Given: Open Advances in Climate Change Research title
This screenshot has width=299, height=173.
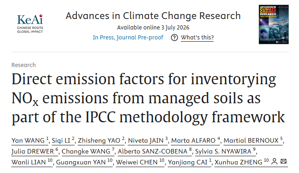Looking at the screenshot, I should (153, 16).
